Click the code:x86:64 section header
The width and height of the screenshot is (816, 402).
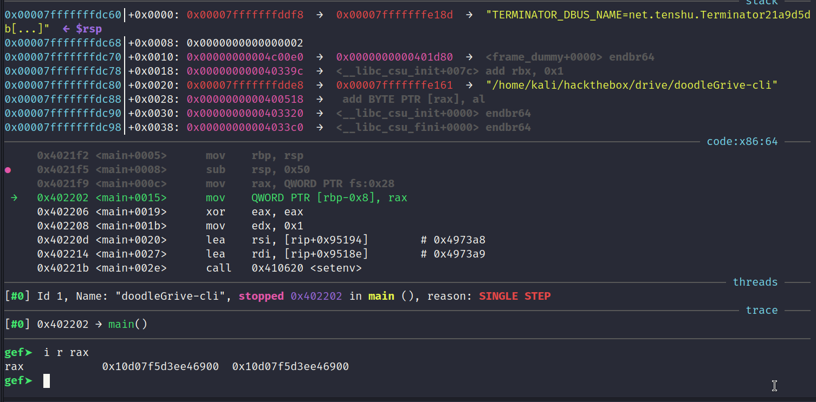(x=742, y=142)
